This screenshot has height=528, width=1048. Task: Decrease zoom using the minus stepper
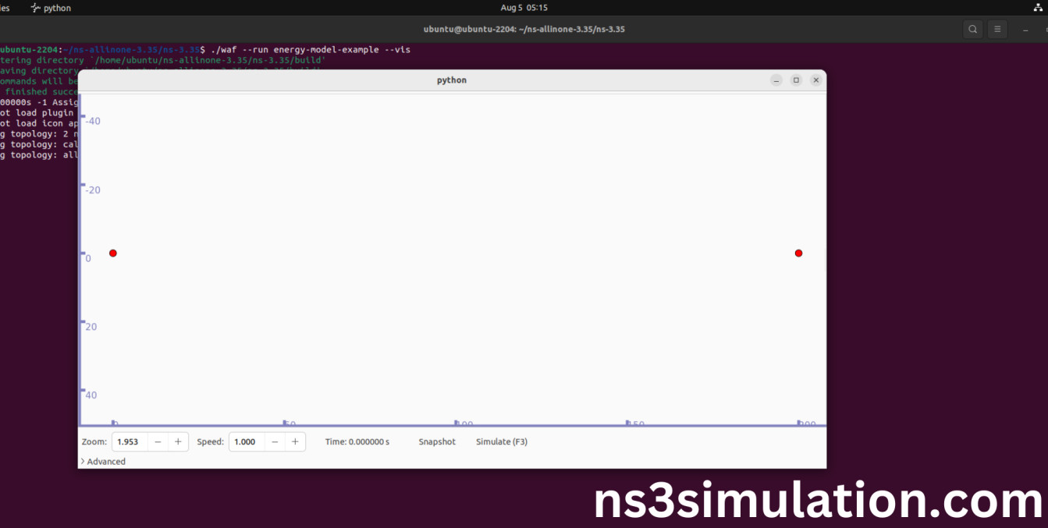(x=158, y=441)
